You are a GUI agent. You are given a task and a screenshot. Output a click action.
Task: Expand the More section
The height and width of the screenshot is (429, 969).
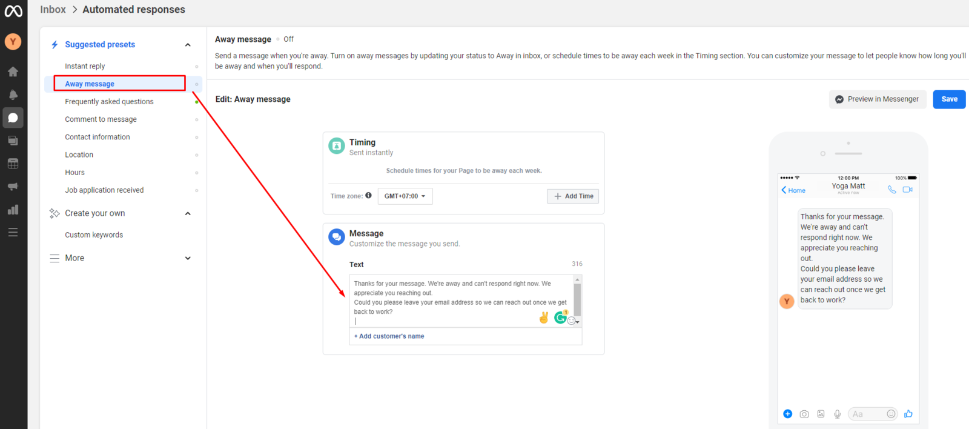(188, 258)
